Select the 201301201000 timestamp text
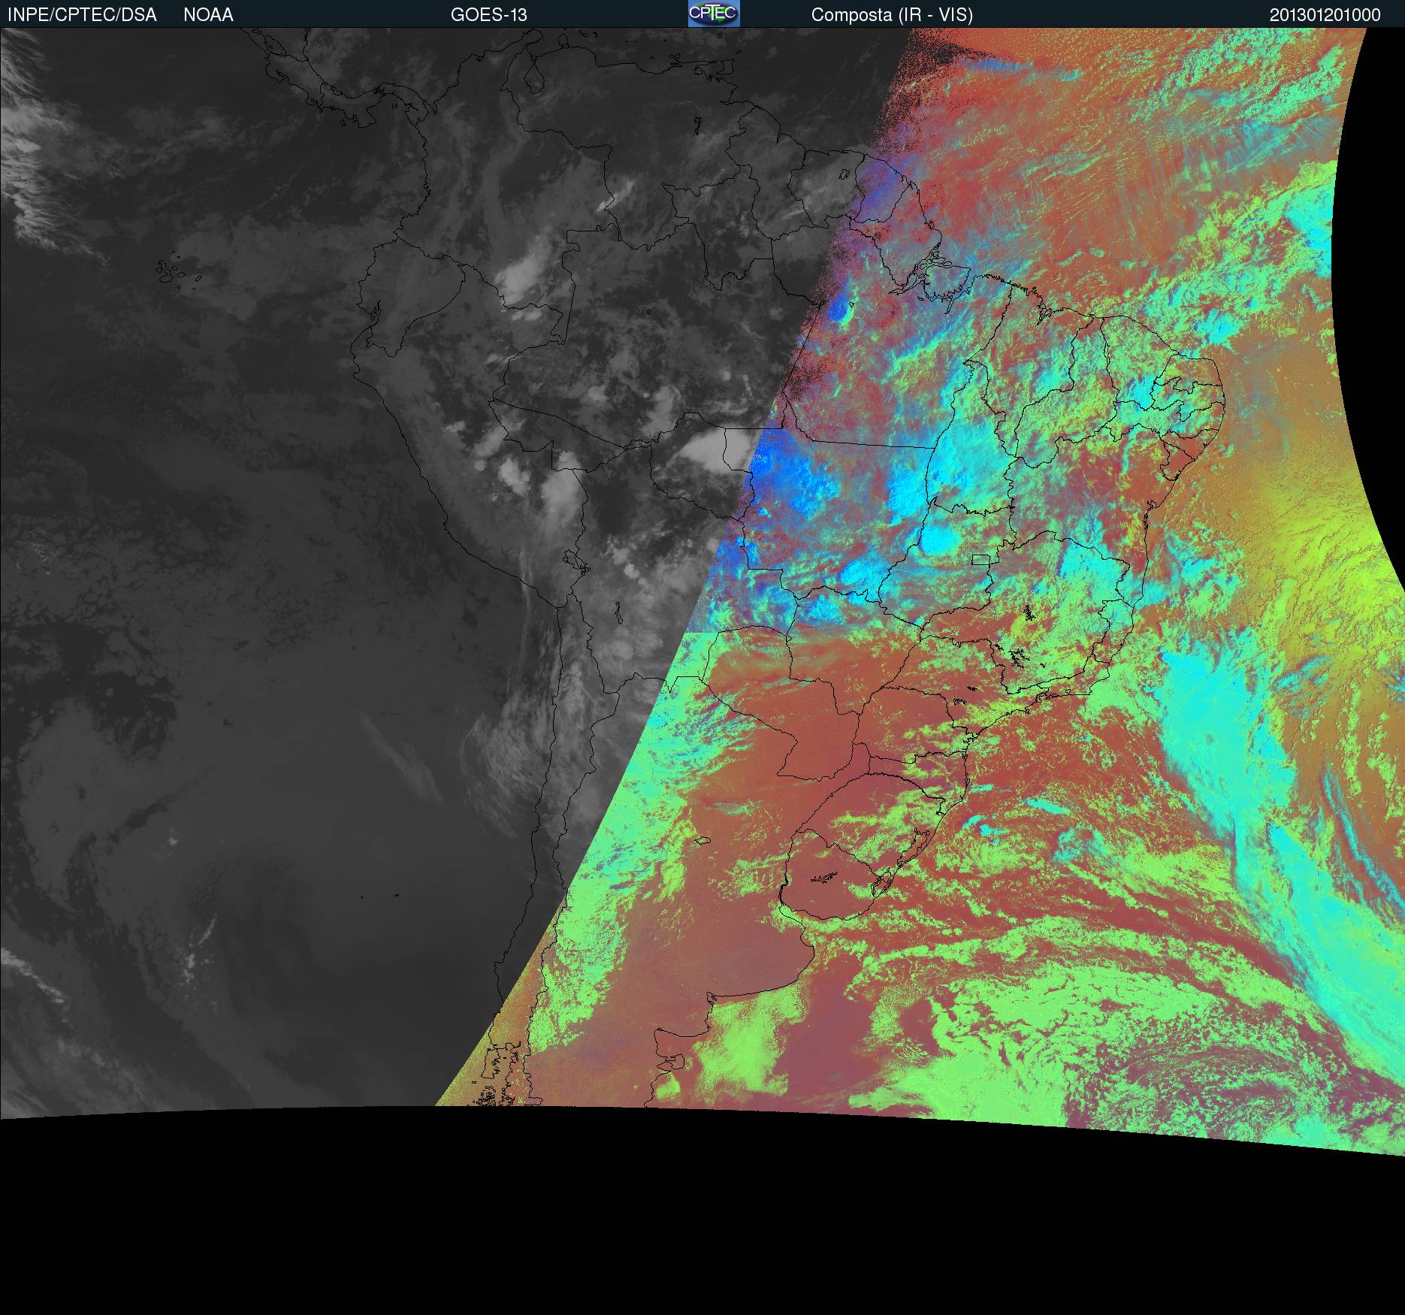1405x1315 pixels. pyautogui.click(x=1325, y=15)
